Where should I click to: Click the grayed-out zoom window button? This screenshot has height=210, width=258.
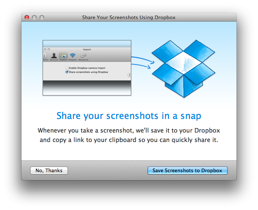42,17
